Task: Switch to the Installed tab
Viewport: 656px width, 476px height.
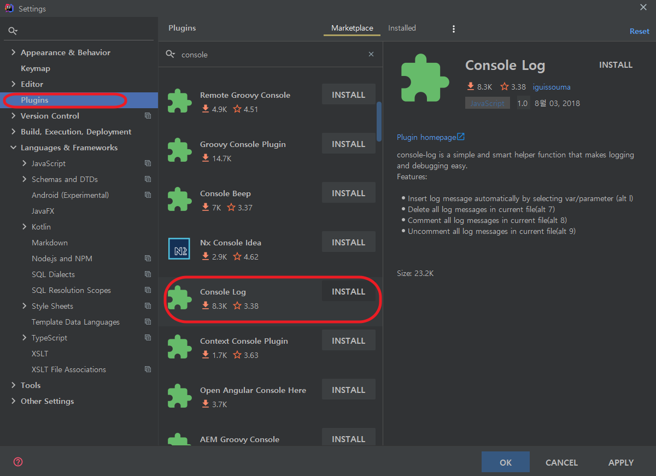Action: 402,28
